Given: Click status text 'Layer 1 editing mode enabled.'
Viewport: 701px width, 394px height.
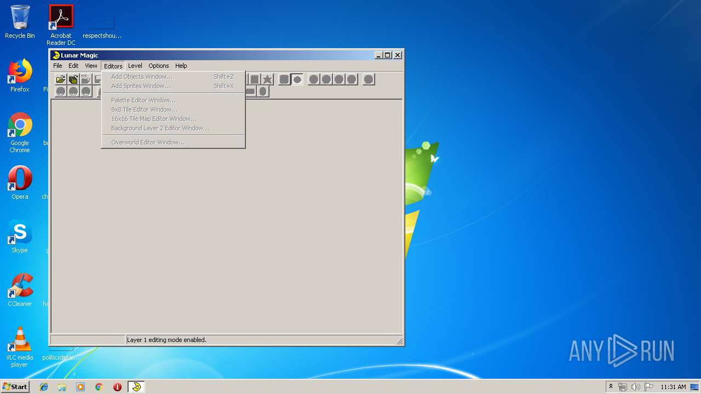Looking at the screenshot, I should [x=166, y=340].
